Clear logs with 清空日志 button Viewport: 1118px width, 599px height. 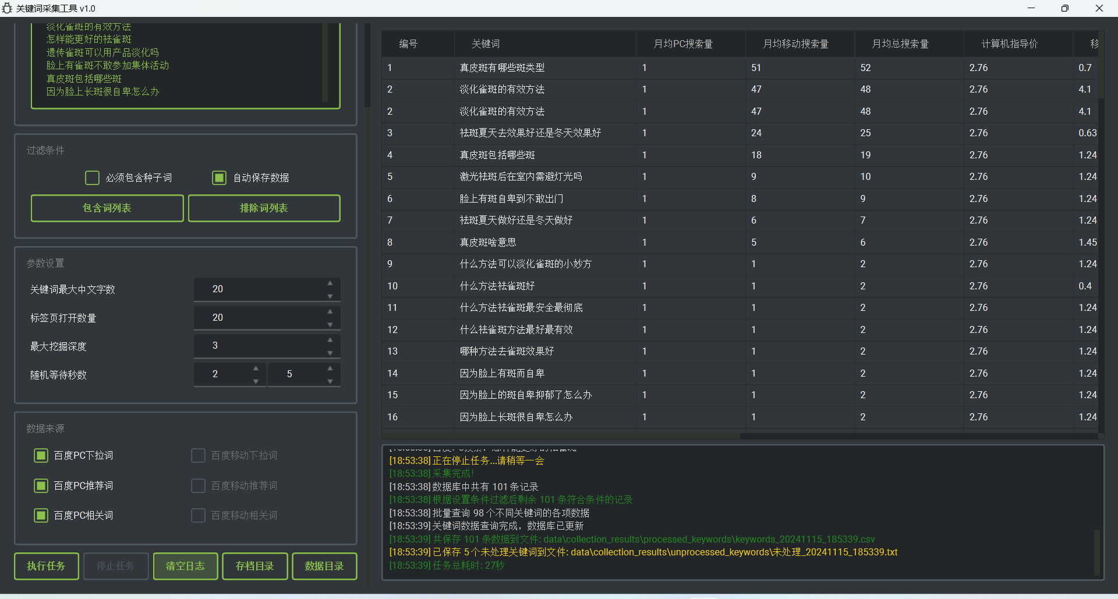(x=185, y=566)
